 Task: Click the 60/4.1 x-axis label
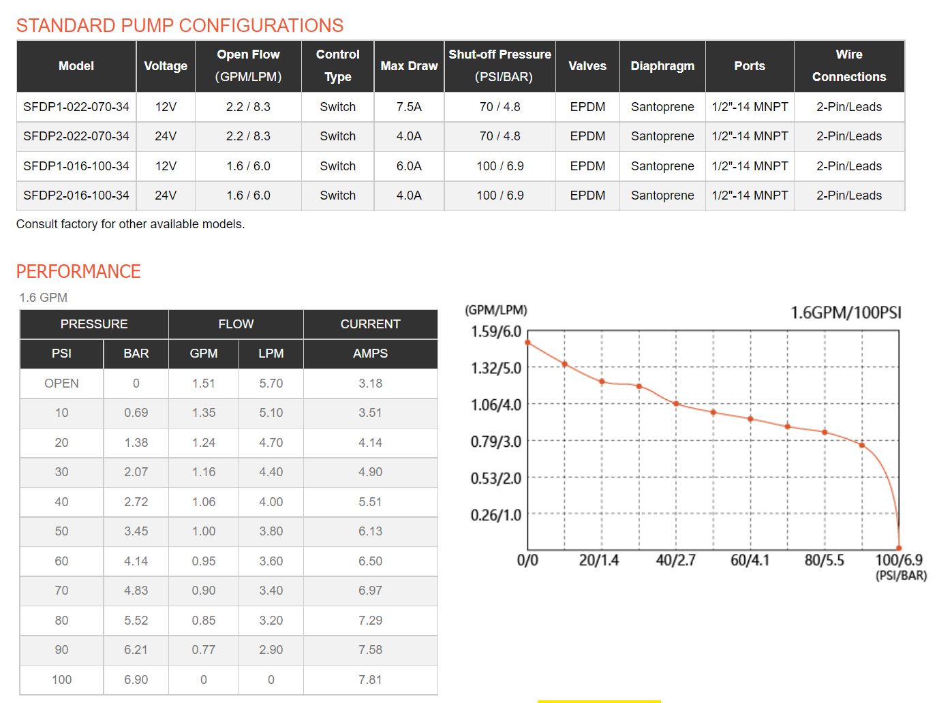[x=750, y=560]
